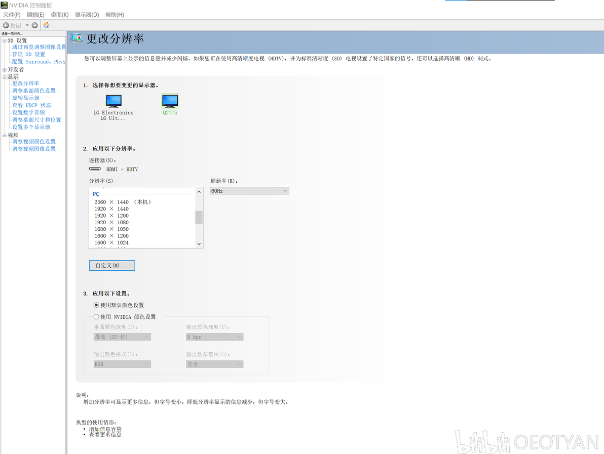Open 桌面颜色深度 最高 (32-位) dropdown

pyautogui.click(x=122, y=337)
